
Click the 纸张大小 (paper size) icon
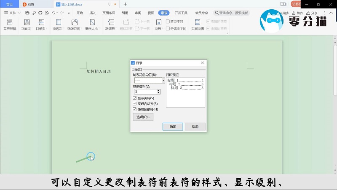pos(92,22)
